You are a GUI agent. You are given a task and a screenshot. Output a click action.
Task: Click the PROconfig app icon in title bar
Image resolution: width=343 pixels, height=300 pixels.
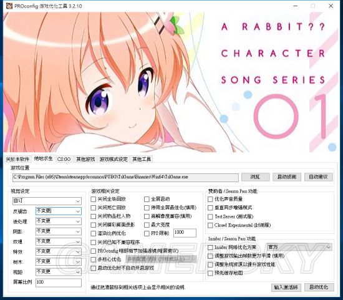click(x=9, y=6)
